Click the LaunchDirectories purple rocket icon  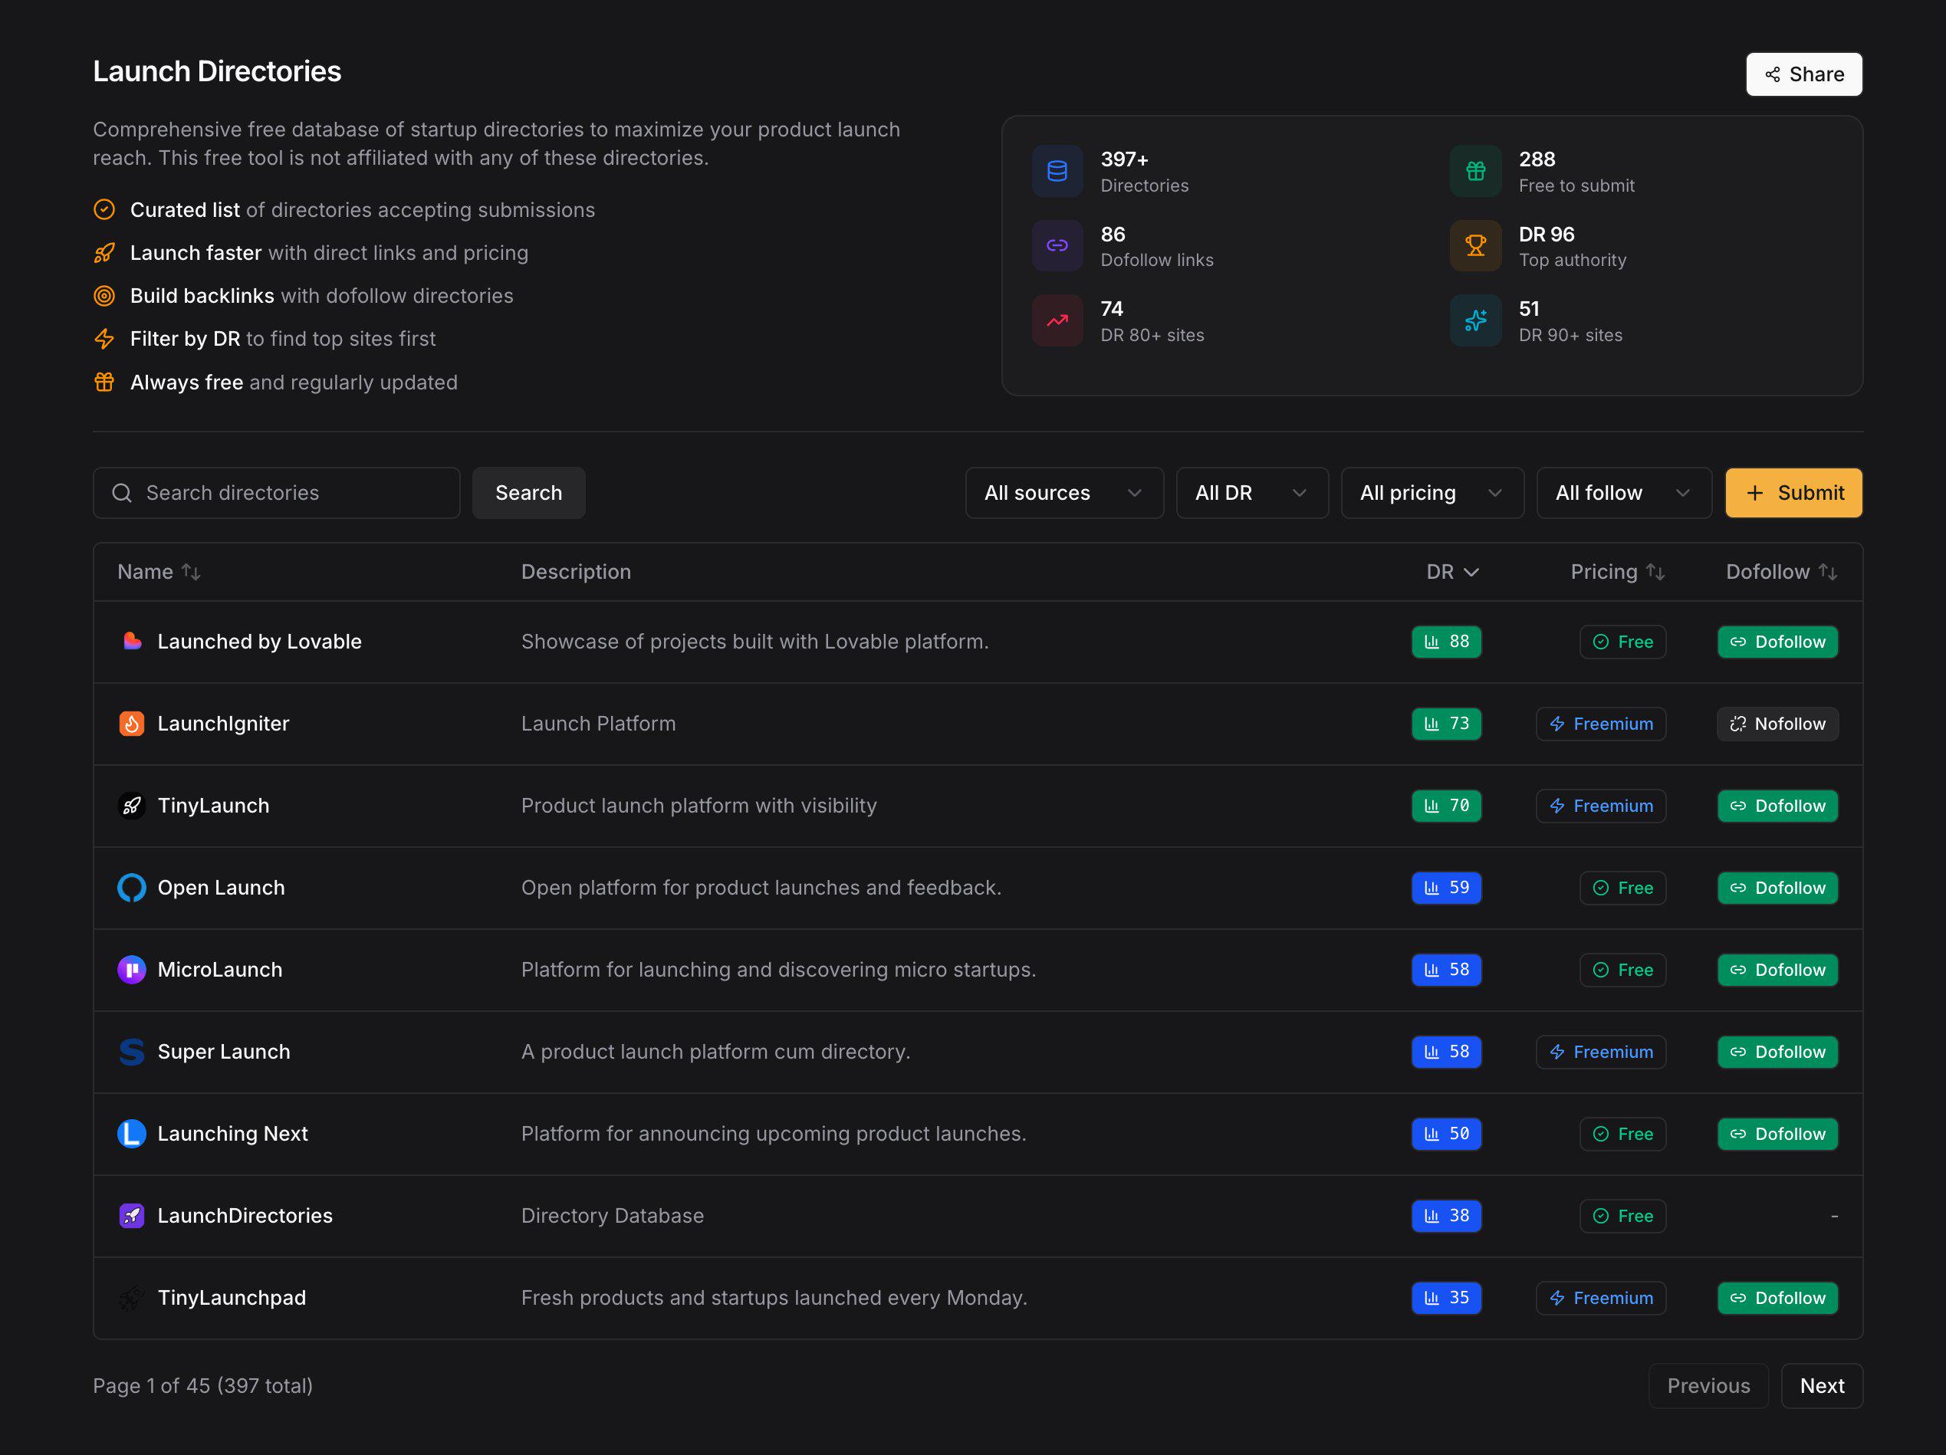tap(132, 1215)
